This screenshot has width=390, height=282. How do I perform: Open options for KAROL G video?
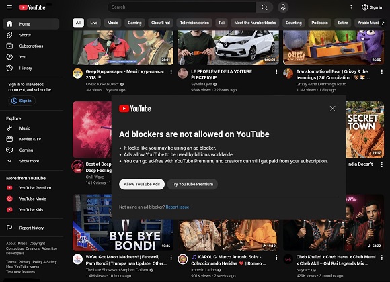[x=276, y=258]
